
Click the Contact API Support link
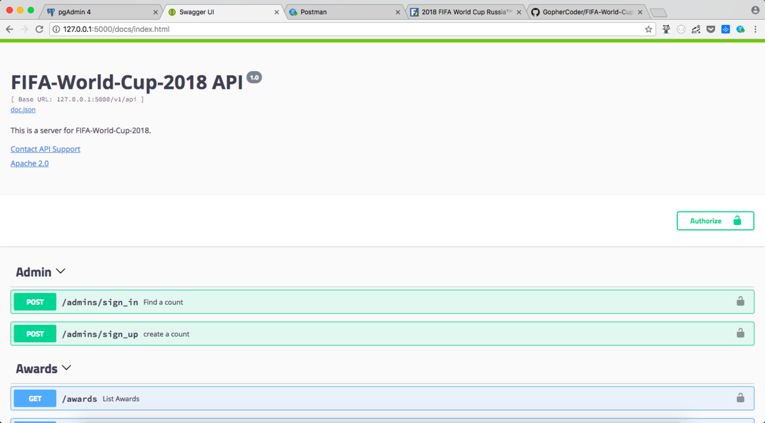coord(45,149)
